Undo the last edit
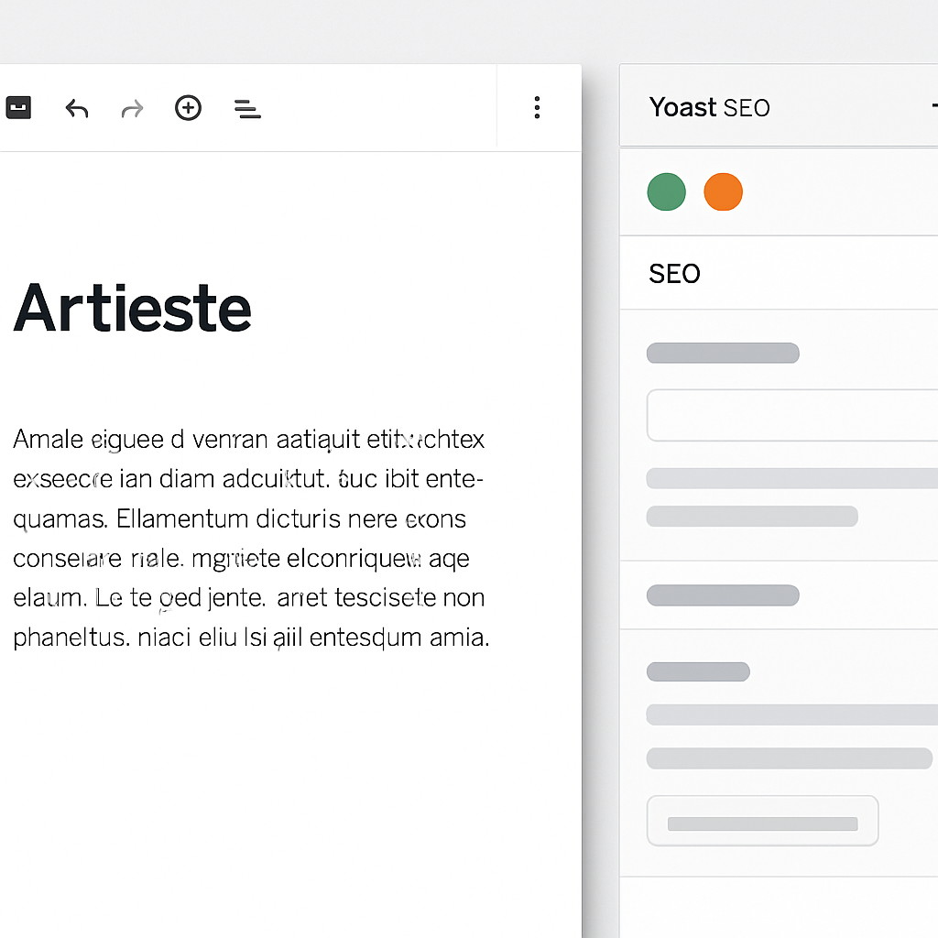Screen dimensions: 938x938 click(77, 109)
